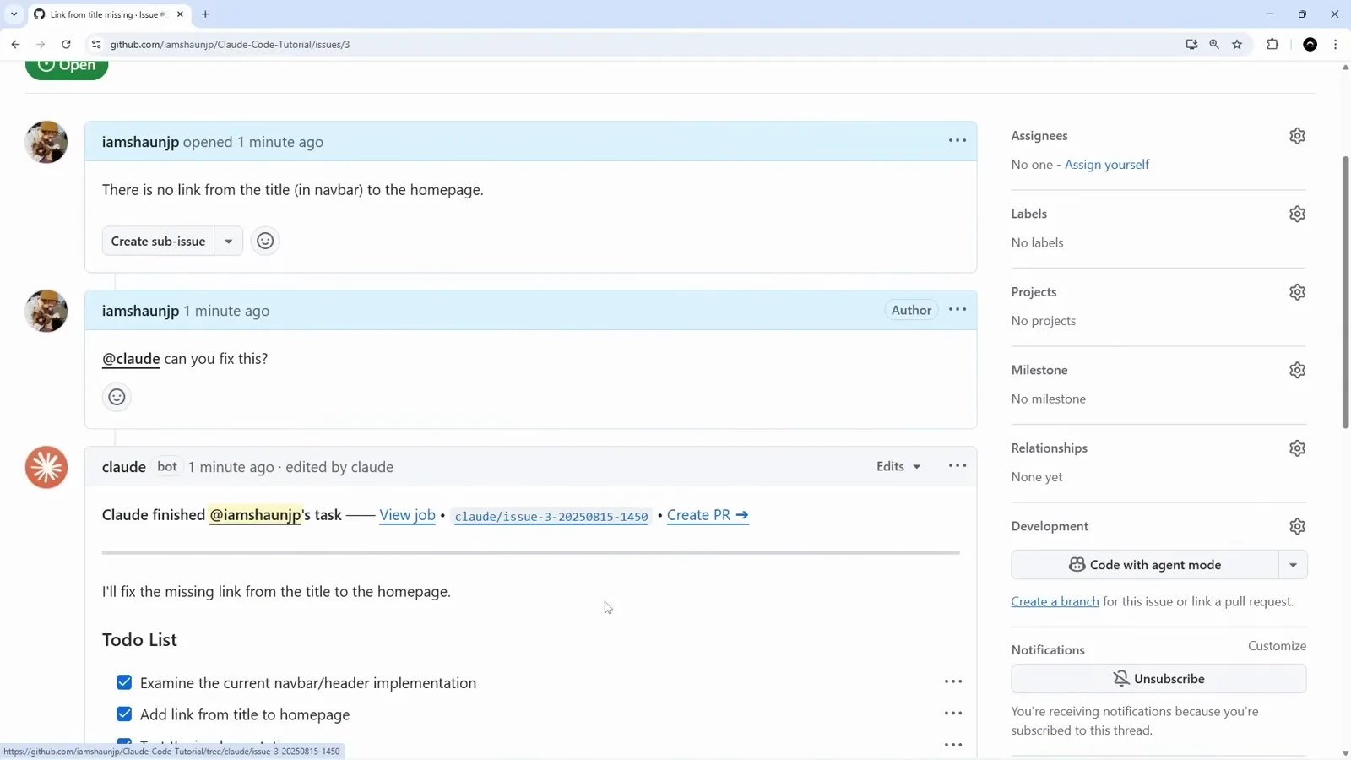Close the 'Link from title missing' browser tab
Image resolution: width=1351 pixels, height=760 pixels.
[x=180, y=14]
